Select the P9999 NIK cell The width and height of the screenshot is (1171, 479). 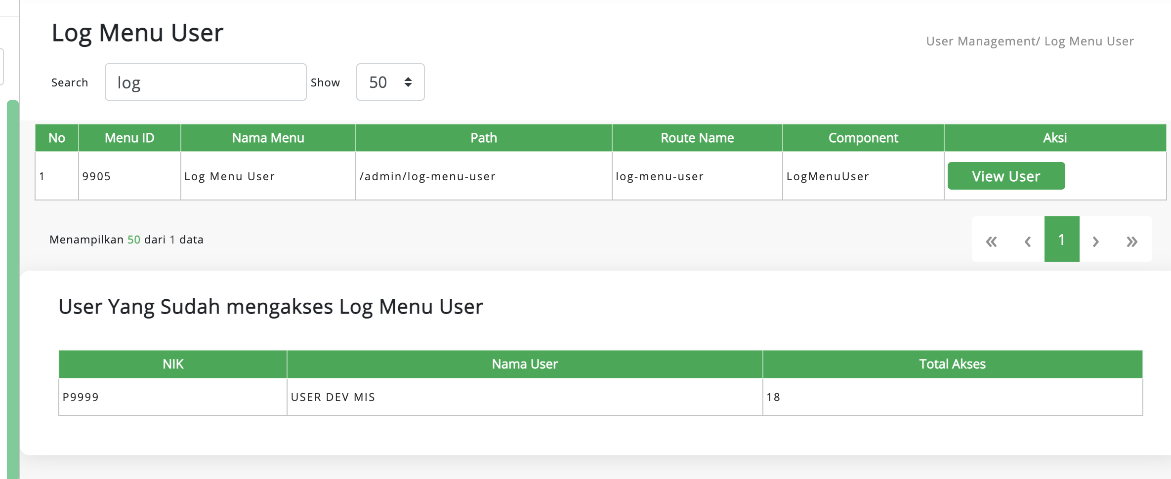(x=173, y=397)
